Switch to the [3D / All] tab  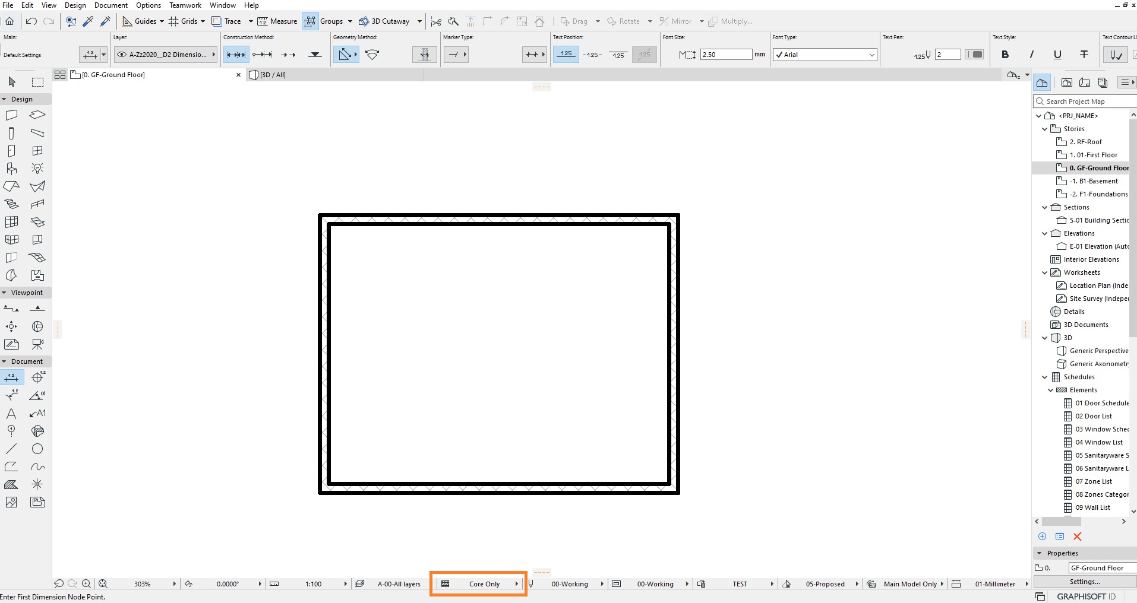tap(273, 75)
